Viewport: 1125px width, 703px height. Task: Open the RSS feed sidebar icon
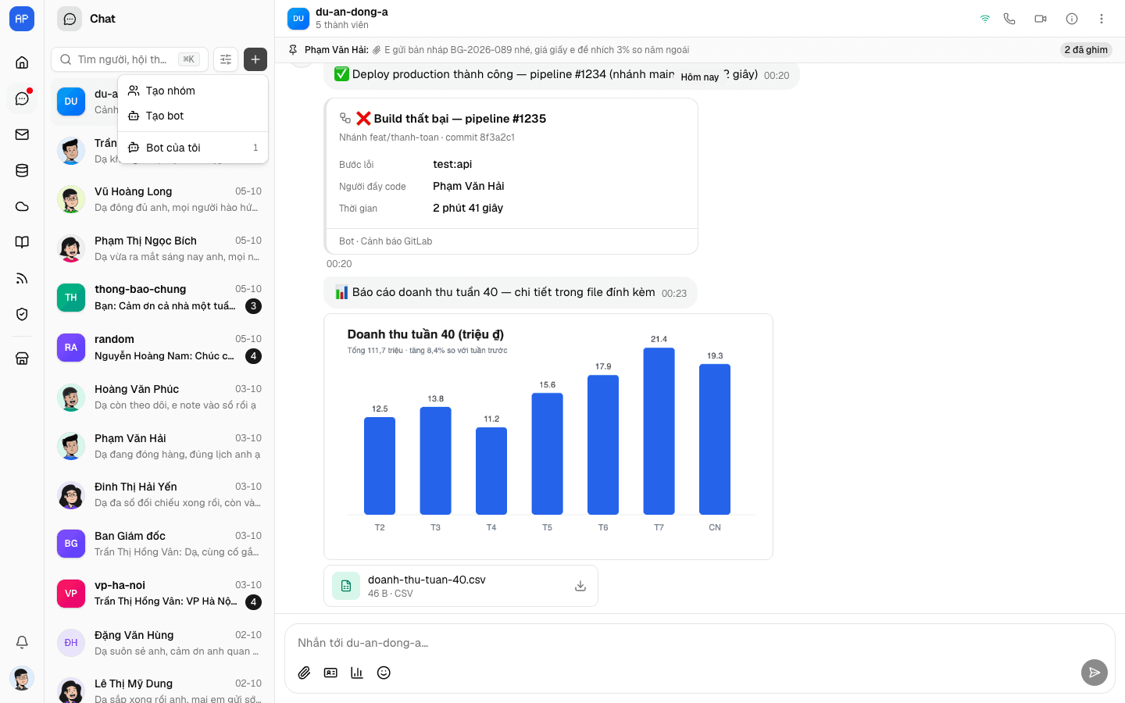[22, 278]
